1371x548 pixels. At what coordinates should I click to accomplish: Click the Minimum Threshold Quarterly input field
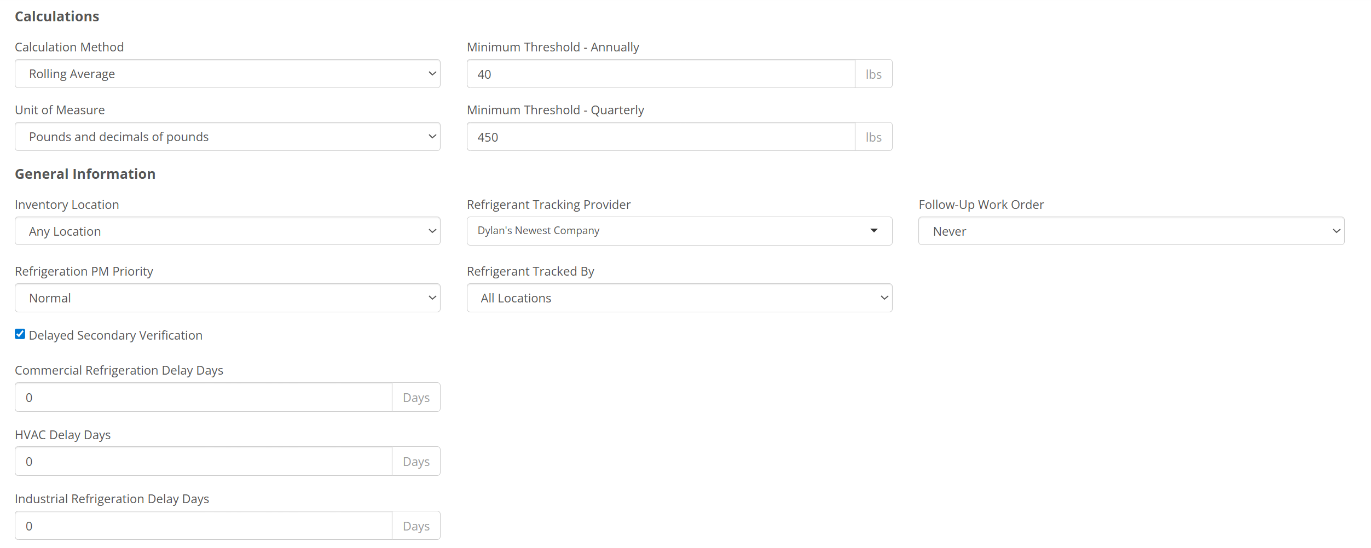point(660,137)
